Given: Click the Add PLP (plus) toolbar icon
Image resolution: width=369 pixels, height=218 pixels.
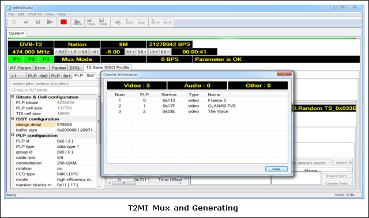Looking at the screenshot, I should point(155,22).
